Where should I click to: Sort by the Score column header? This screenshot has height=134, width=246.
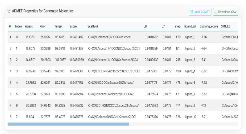73,26
